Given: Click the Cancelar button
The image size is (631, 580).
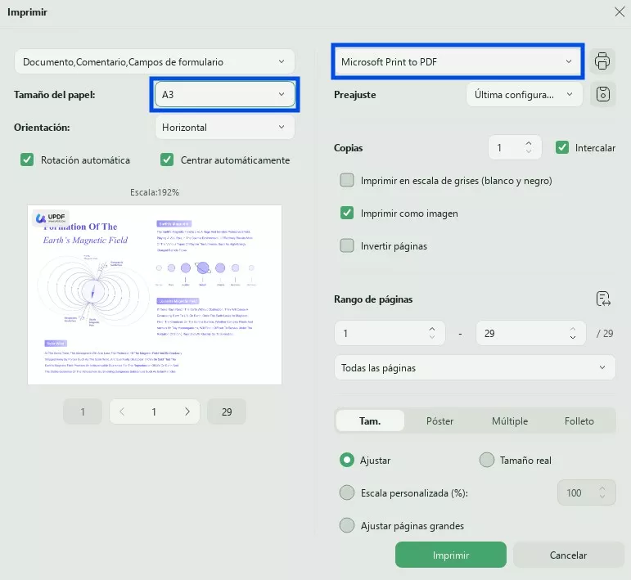Looking at the screenshot, I should [568, 555].
